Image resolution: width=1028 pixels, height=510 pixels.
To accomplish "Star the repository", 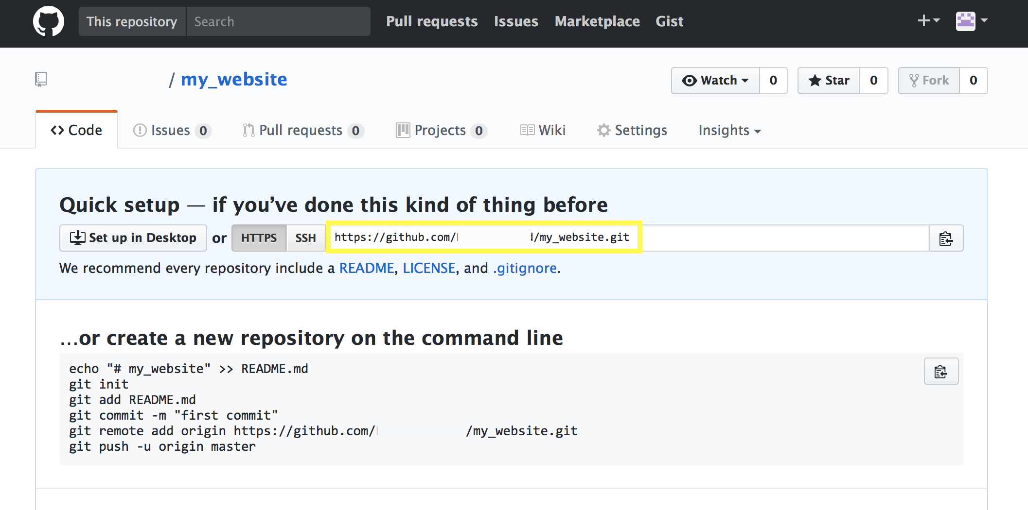I will pos(829,81).
